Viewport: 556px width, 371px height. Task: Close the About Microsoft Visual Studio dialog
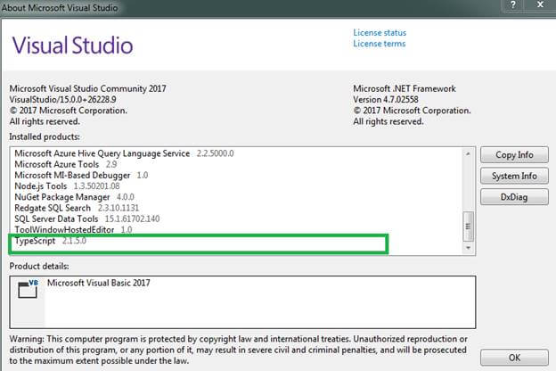point(540,5)
